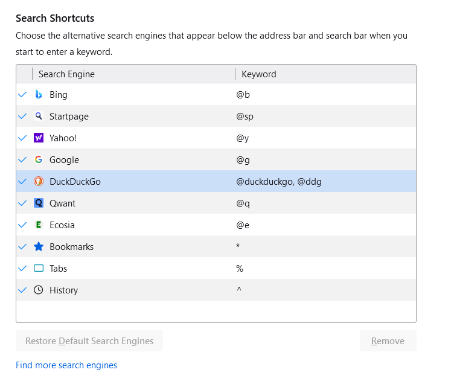Click the Bing search engine icon
This screenshot has width=451, height=387.
(39, 95)
